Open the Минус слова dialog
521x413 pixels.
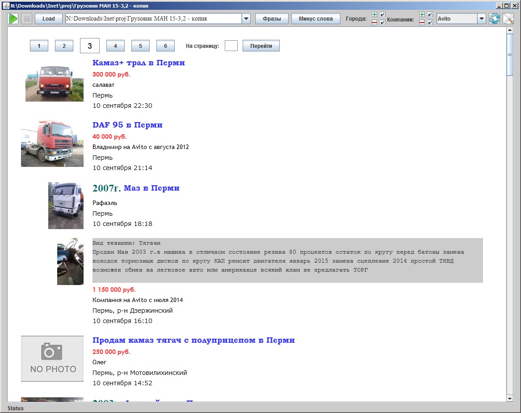[x=315, y=19]
